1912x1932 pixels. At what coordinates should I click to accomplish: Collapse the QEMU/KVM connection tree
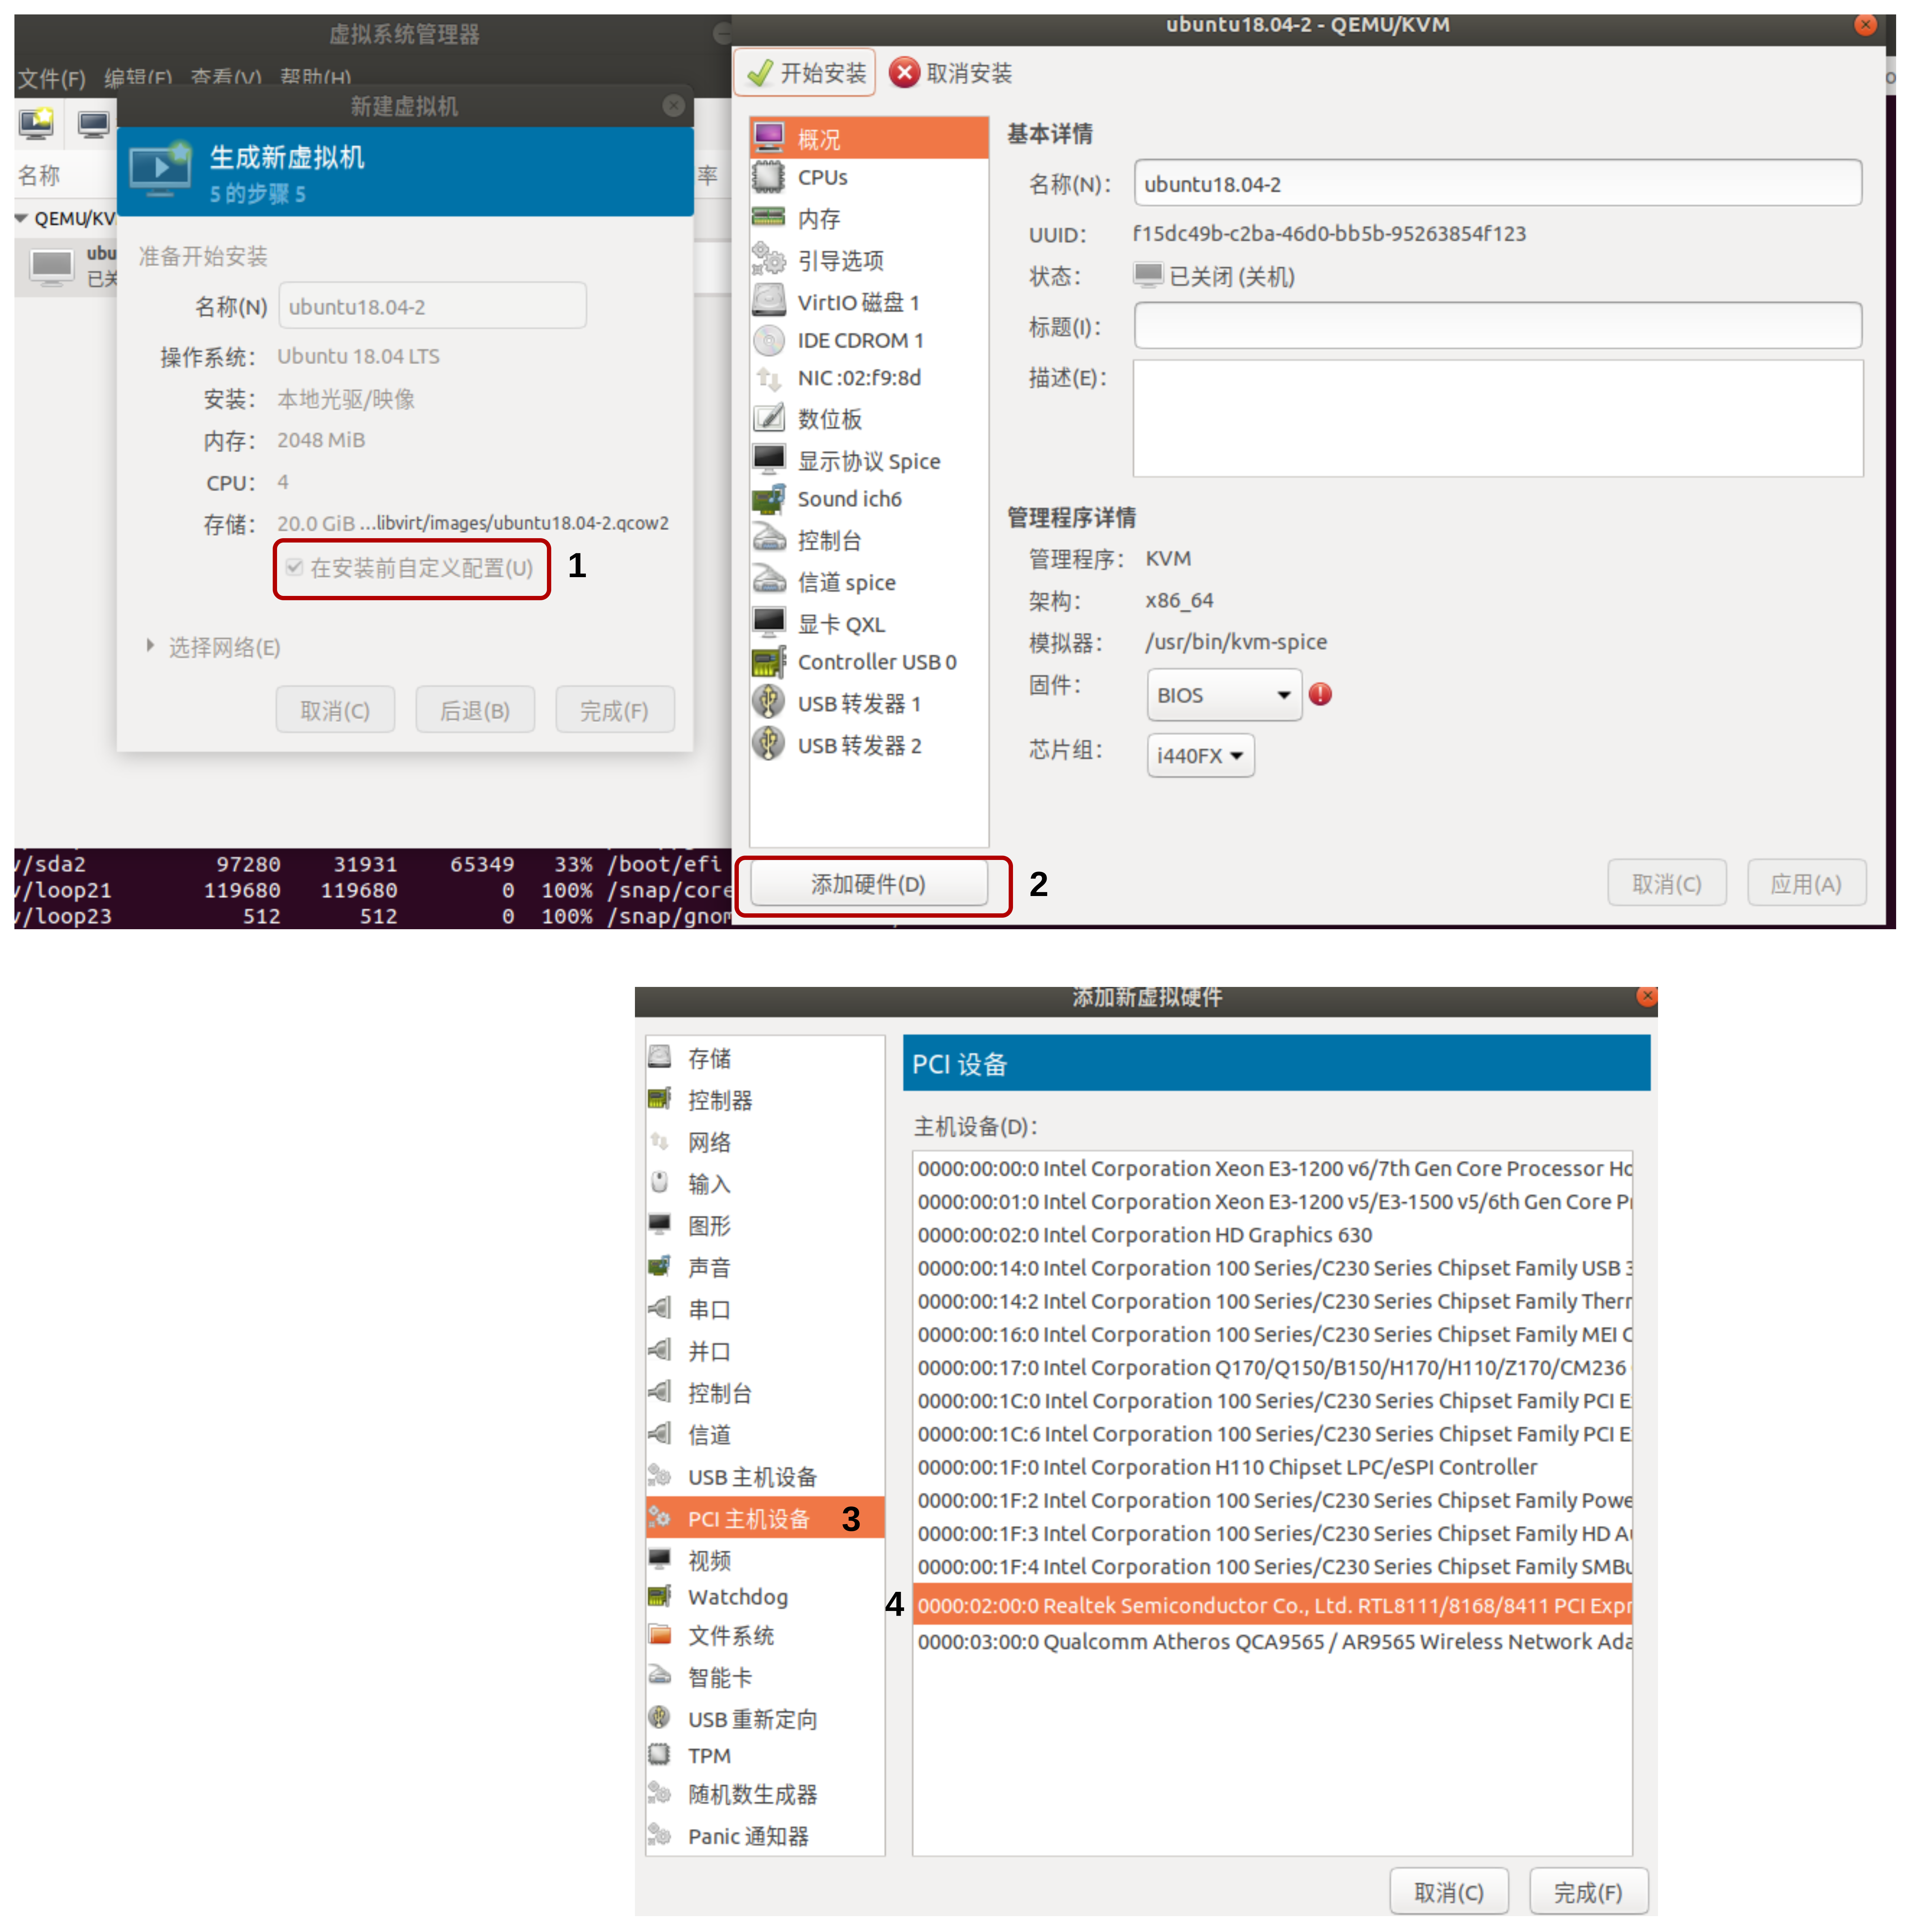[22, 218]
